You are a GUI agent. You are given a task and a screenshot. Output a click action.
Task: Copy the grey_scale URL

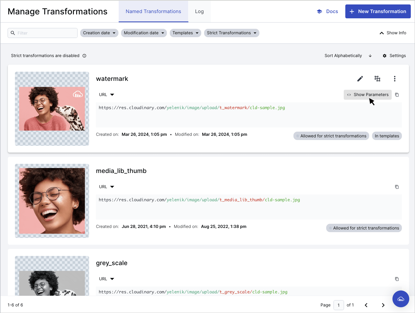tap(397, 279)
